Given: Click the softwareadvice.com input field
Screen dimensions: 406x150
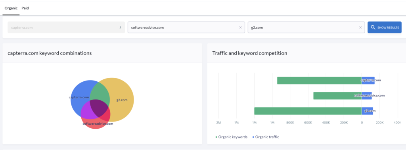Looking at the screenshot, I should 186,27.
